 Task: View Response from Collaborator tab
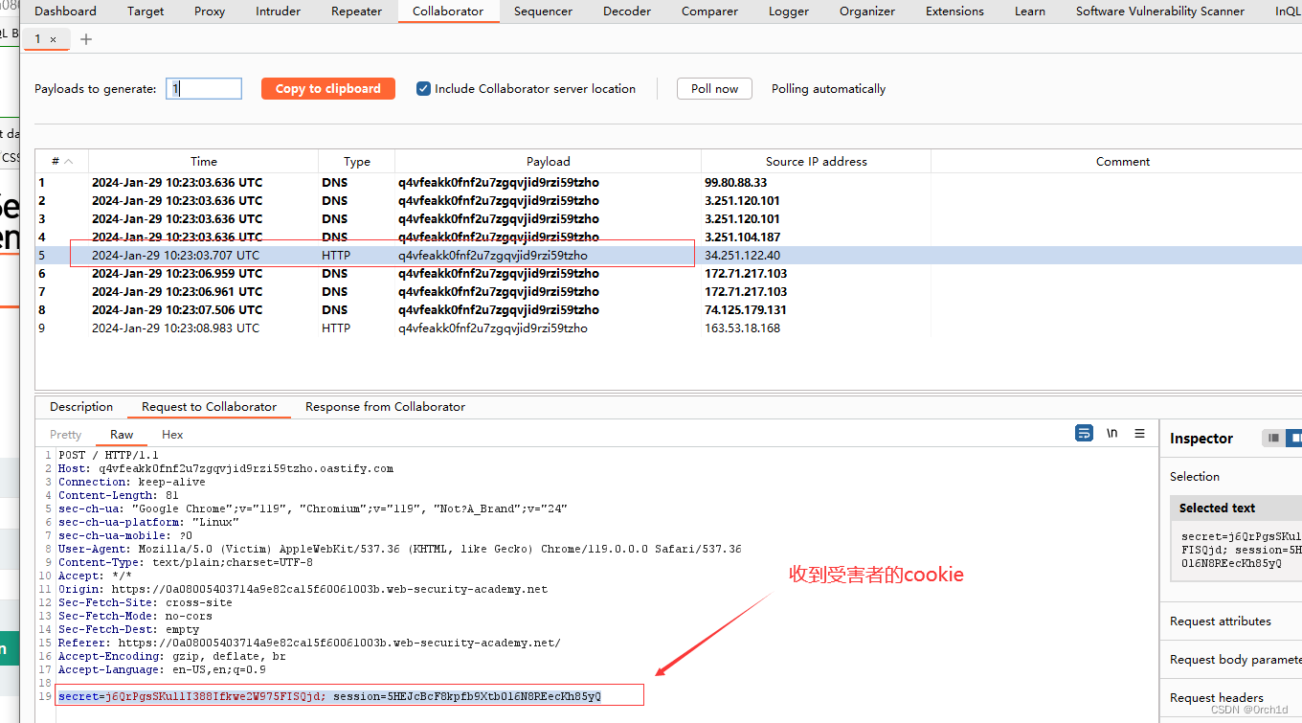click(x=385, y=407)
